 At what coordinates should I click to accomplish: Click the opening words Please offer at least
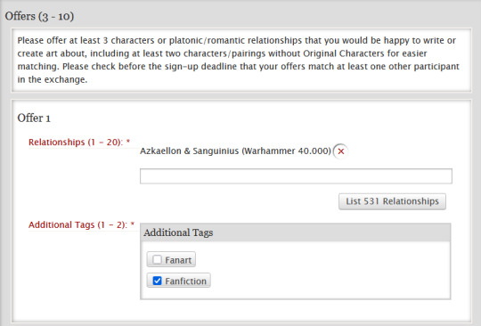coord(59,40)
